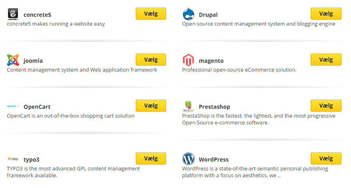Select magento with the Vælg button
Screen dimensions: 351x188
326,60
